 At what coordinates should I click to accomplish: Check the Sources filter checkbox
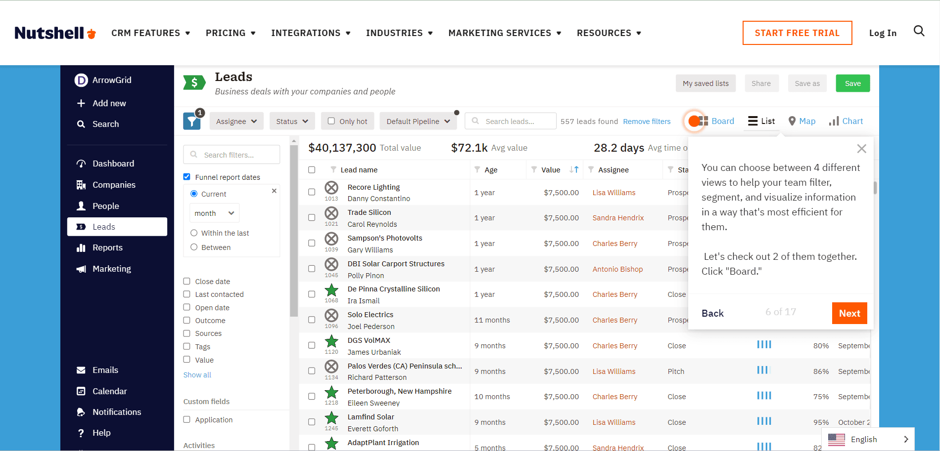click(x=187, y=333)
